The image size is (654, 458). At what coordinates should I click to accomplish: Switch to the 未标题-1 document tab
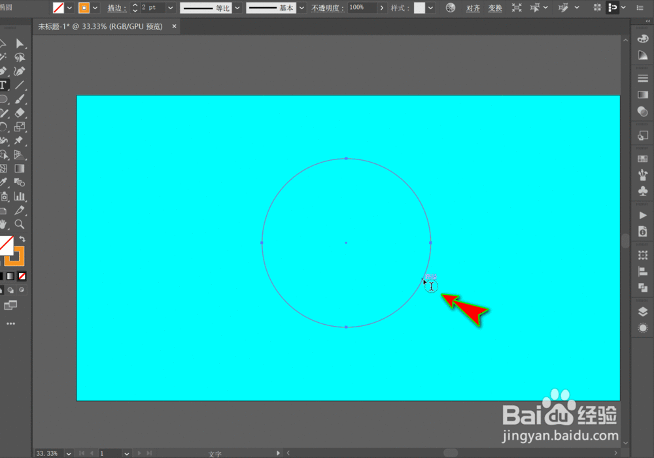coord(101,27)
